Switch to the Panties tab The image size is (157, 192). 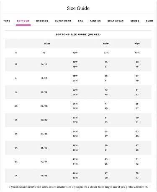[95, 21]
